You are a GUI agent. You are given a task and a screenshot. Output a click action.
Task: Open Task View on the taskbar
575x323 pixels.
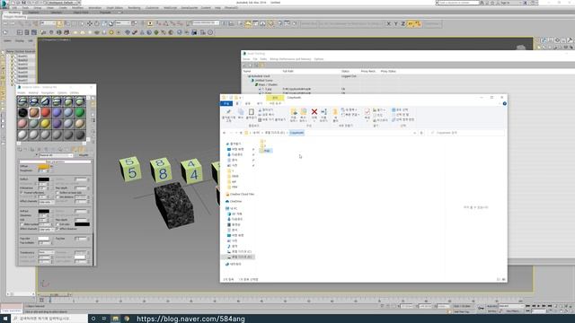(104, 319)
